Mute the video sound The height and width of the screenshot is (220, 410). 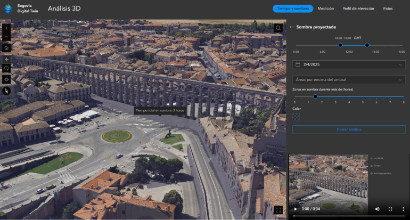coord(377,209)
